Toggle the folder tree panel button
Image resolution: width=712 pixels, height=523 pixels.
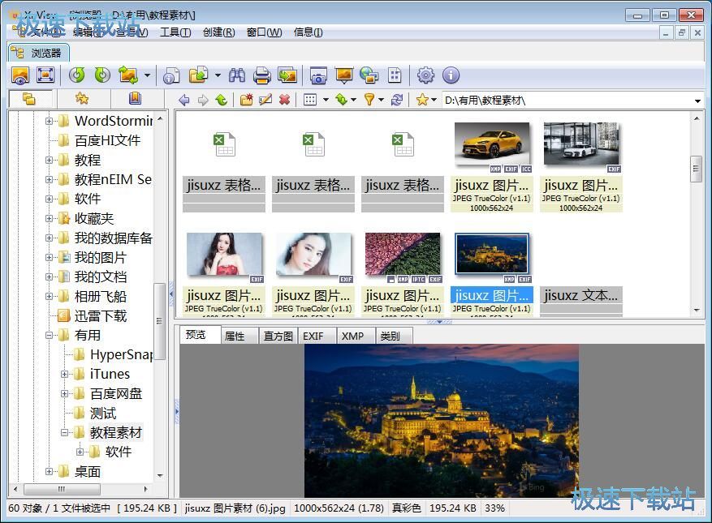[x=31, y=100]
